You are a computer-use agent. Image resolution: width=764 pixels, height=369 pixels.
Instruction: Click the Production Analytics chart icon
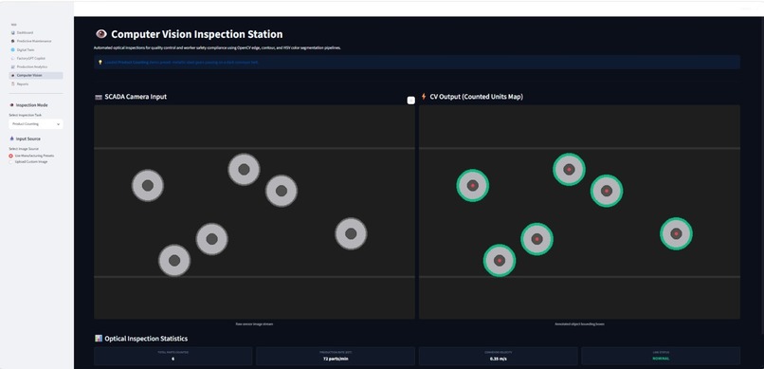tap(12, 66)
